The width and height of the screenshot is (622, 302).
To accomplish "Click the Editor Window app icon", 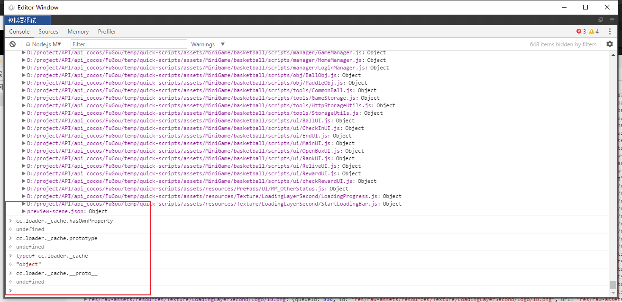I will pyautogui.click(x=11, y=8).
